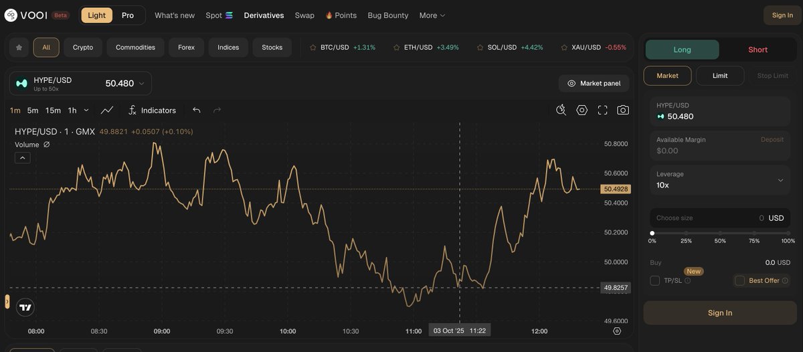Click Sign In button in order panel
The image size is (803, 352).
coord(720,313)
